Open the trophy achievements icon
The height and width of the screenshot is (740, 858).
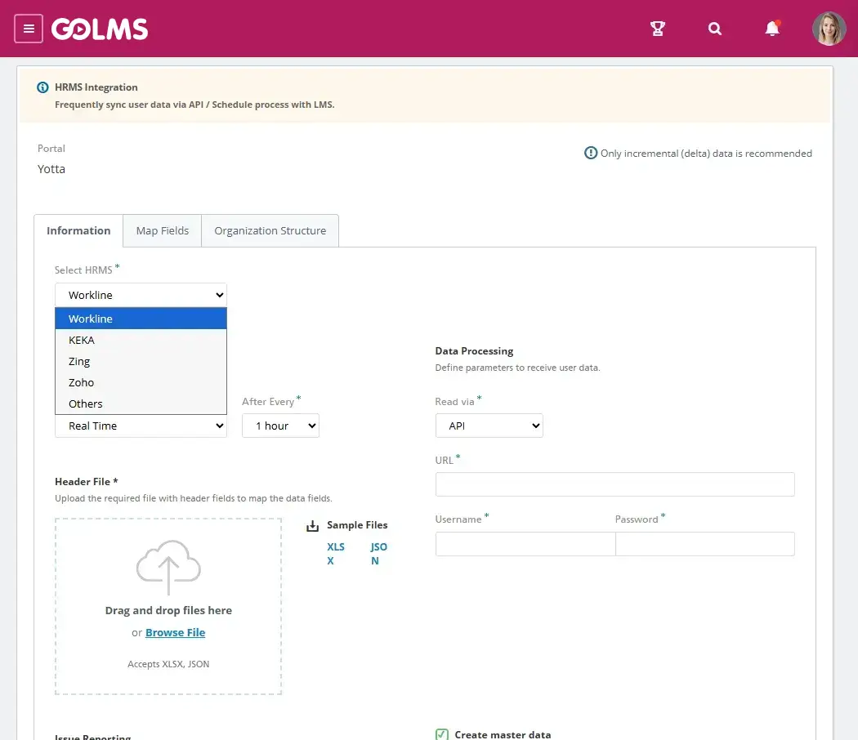coord(657,29)
